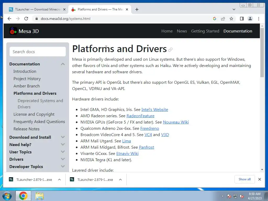Open options arrow for first TLauncher download
Screen dimensions: 268x201
[59, 180]
